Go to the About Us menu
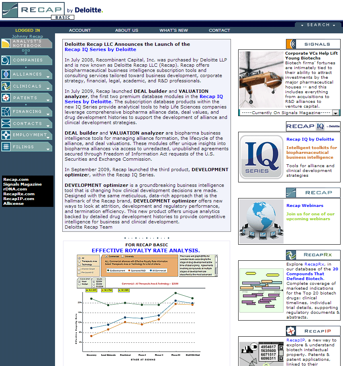 (127, 31)
